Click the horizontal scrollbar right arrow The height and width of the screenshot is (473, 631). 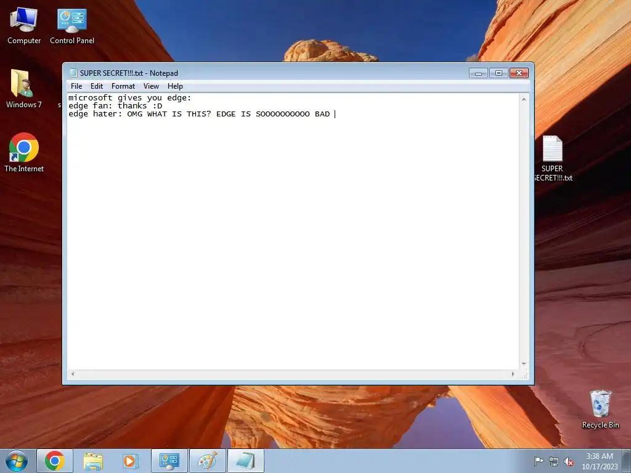pyautogui.click(x=513, y=374)
